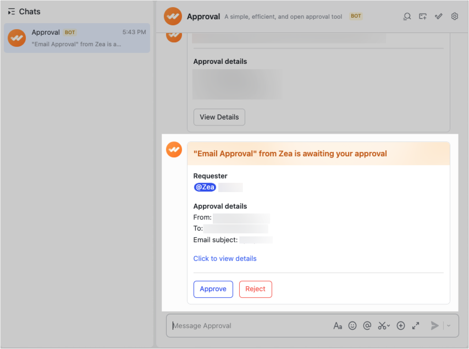Open the text formatting (Aa) icon

click(x=338, y=325)
